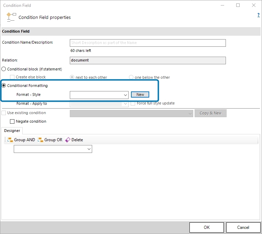Click the Group OR toolbar icon
Image resolution: width=262 pixels, height=234 pixels.
[x=41, y=140]
